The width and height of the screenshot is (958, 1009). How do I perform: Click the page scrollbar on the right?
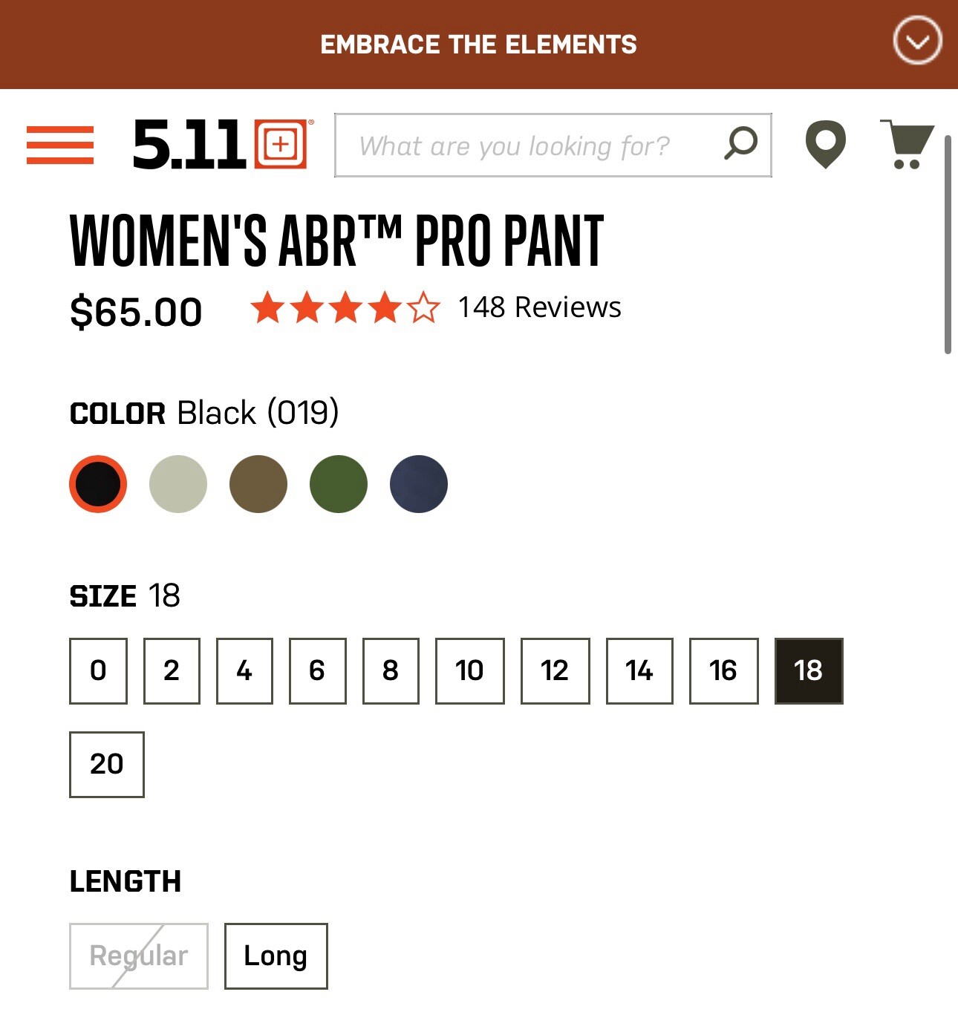(x=948, y=245)
